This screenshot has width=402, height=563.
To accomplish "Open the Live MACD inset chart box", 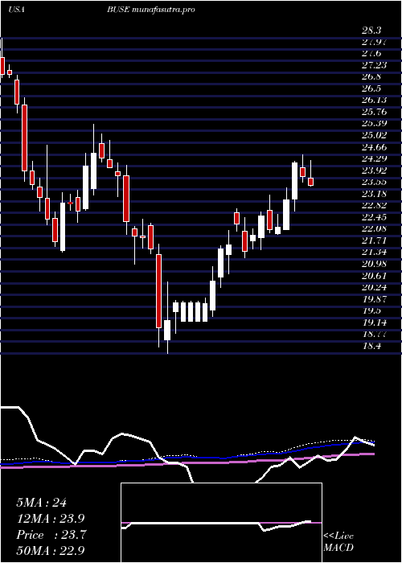I will [x=221, y=523].
